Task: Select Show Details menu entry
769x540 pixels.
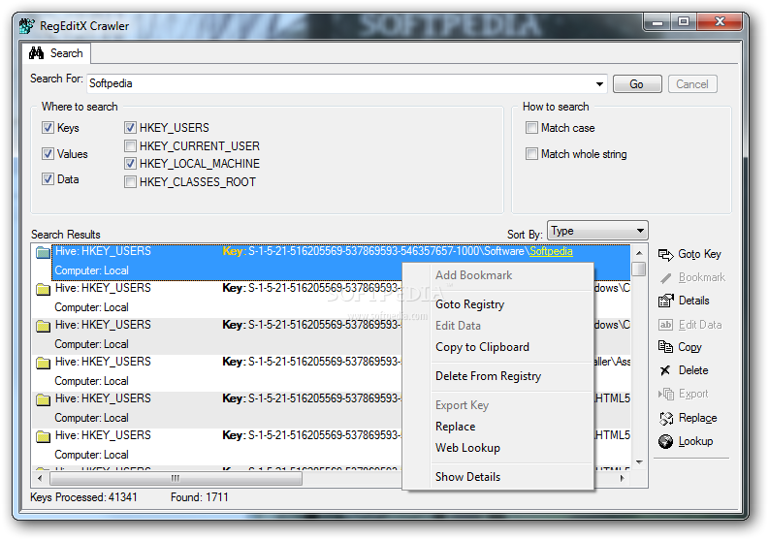Action: (467, 477)
